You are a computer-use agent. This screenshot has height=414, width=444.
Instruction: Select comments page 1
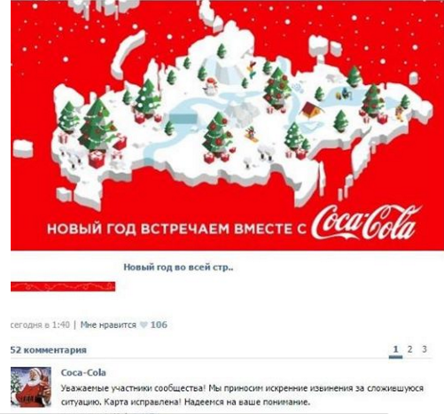click(x=395, y=349)
